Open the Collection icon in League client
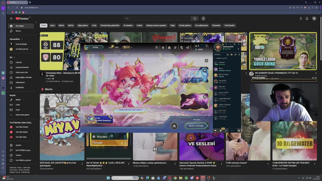322x181 pixels. 163,48
